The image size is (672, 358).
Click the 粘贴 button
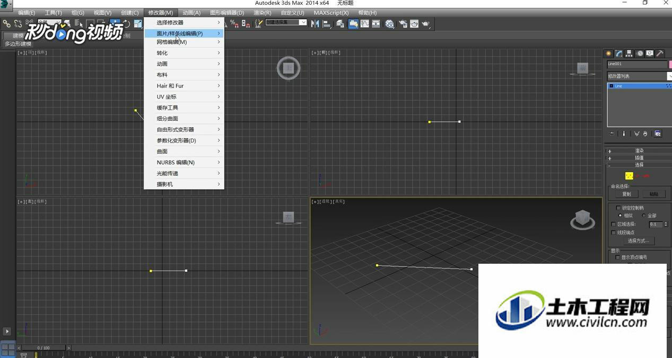(653, 194)
